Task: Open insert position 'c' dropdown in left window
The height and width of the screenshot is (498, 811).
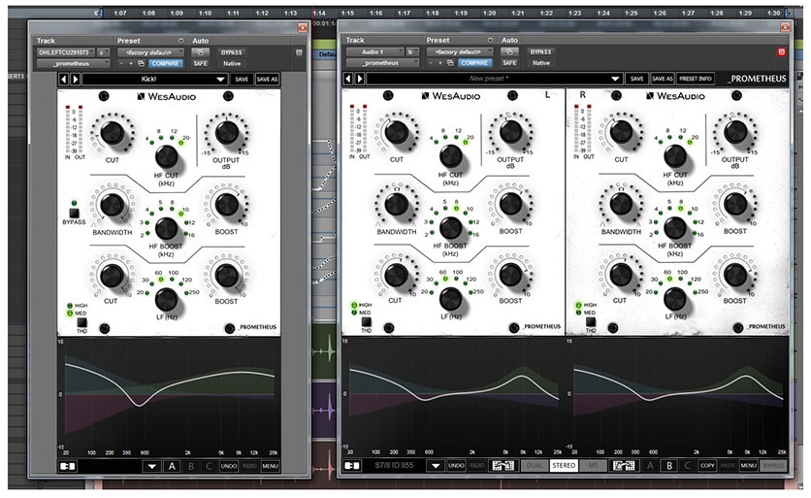Action: click(x=104, y=52)
